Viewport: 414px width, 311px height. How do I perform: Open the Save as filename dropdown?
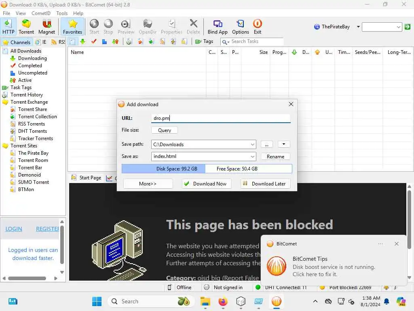[252, 156]
